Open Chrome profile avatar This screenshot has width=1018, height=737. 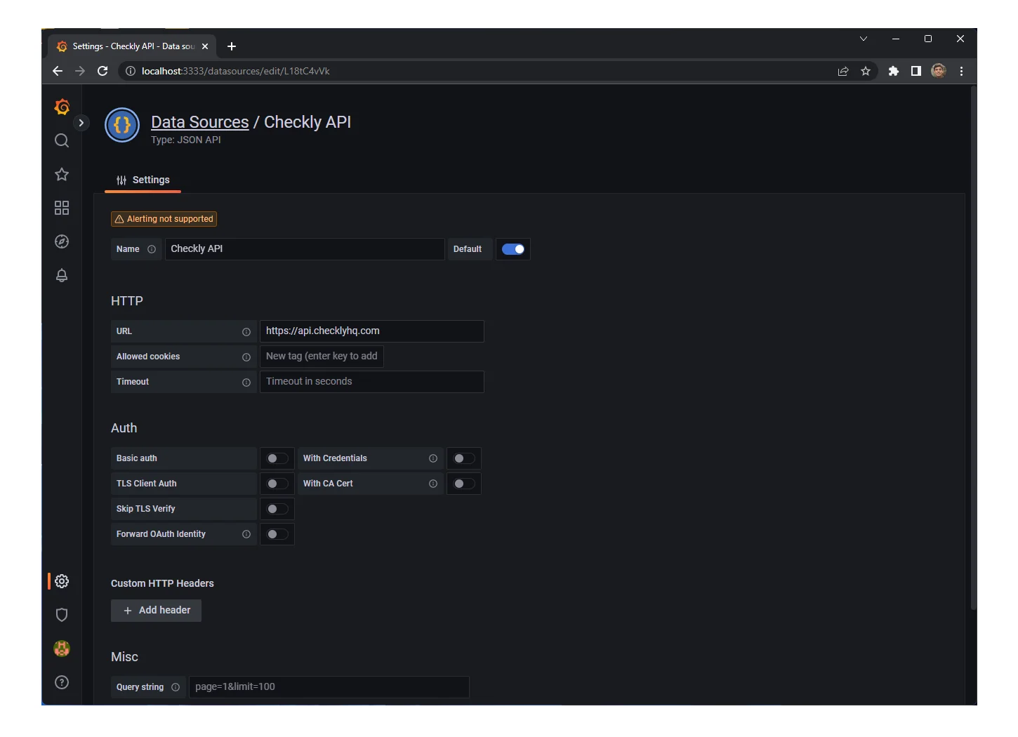939,71
